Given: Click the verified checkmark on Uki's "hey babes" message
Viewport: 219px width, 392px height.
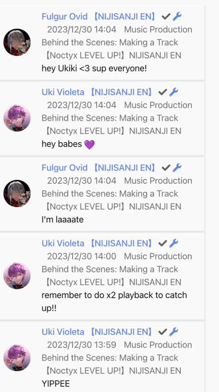Looking at the screenshot, I should (x=163, y=92).
